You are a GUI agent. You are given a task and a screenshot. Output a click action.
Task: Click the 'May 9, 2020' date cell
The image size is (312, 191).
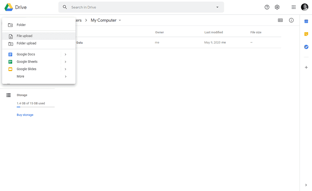pos(212,42)
